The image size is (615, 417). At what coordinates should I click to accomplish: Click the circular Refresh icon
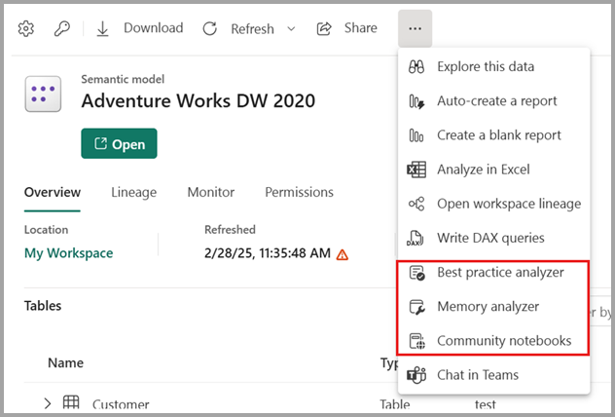click(x=210, y=28)
